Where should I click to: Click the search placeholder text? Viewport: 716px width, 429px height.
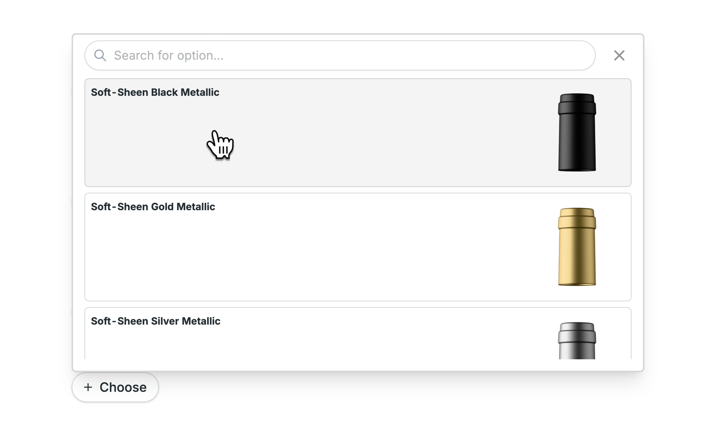[169, 56]
